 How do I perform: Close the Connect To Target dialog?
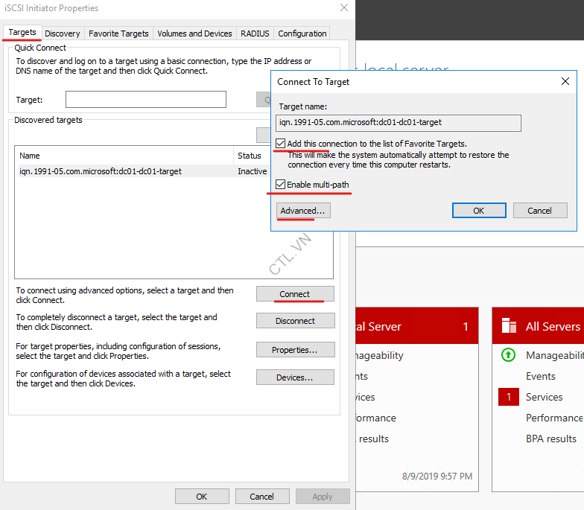[x=565, y=81]
